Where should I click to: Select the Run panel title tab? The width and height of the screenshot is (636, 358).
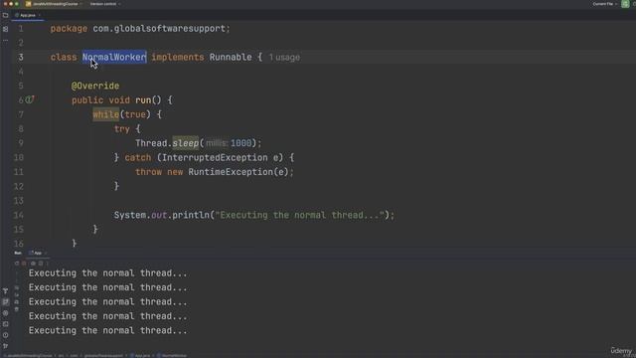pyautogui.click(x=18, y=253)
